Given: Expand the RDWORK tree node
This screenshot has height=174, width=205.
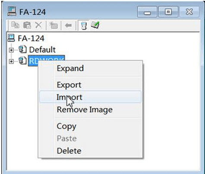Looking at the screenshot, I should (11, 61).
